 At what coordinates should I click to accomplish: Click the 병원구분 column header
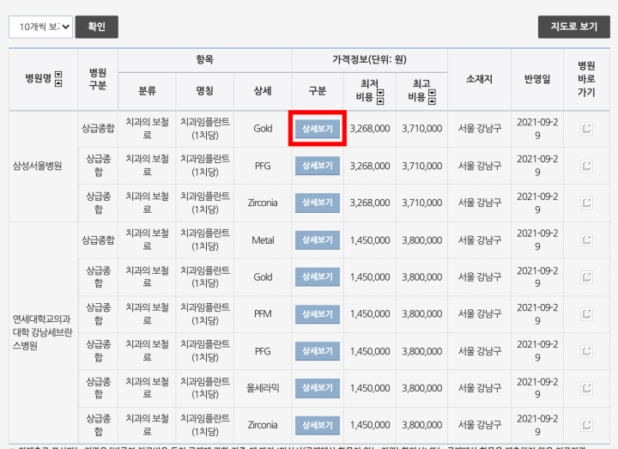pos(98,79)
